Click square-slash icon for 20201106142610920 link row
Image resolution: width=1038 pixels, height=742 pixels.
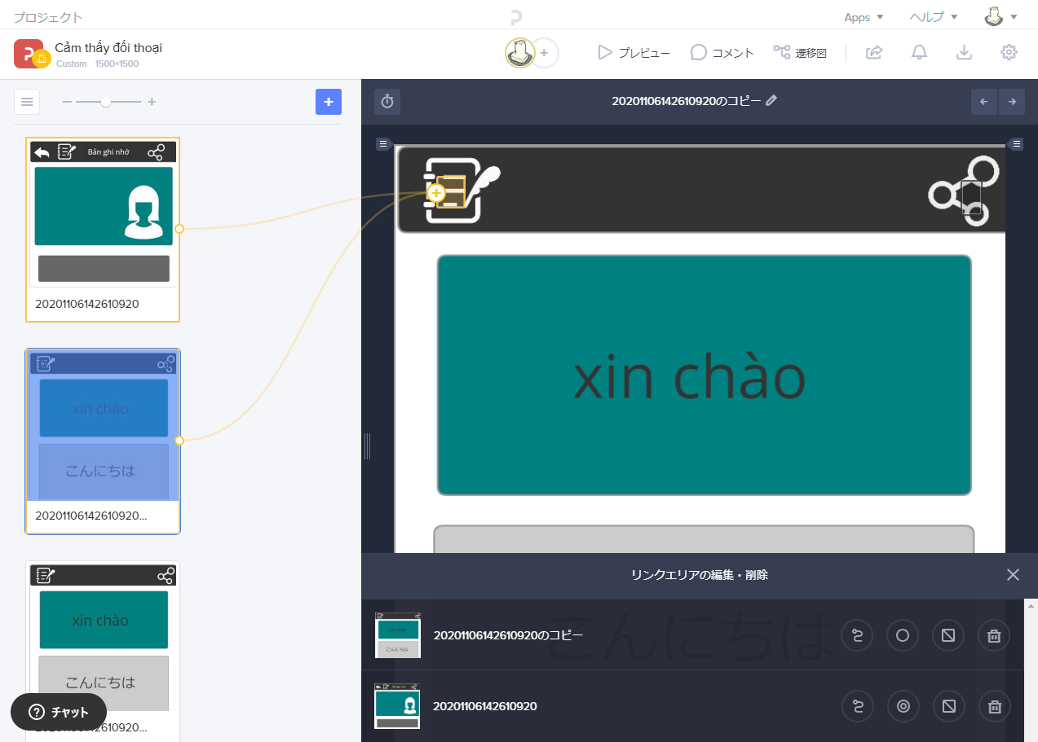click(948, 706)
